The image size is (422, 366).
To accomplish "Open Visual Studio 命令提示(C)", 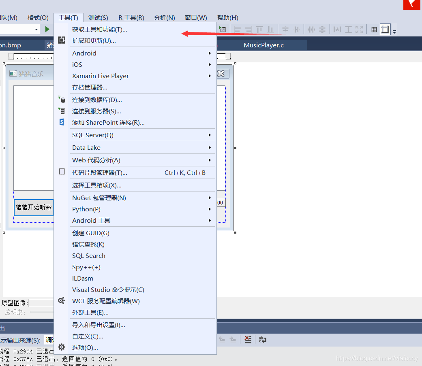I will pos(135,290).
